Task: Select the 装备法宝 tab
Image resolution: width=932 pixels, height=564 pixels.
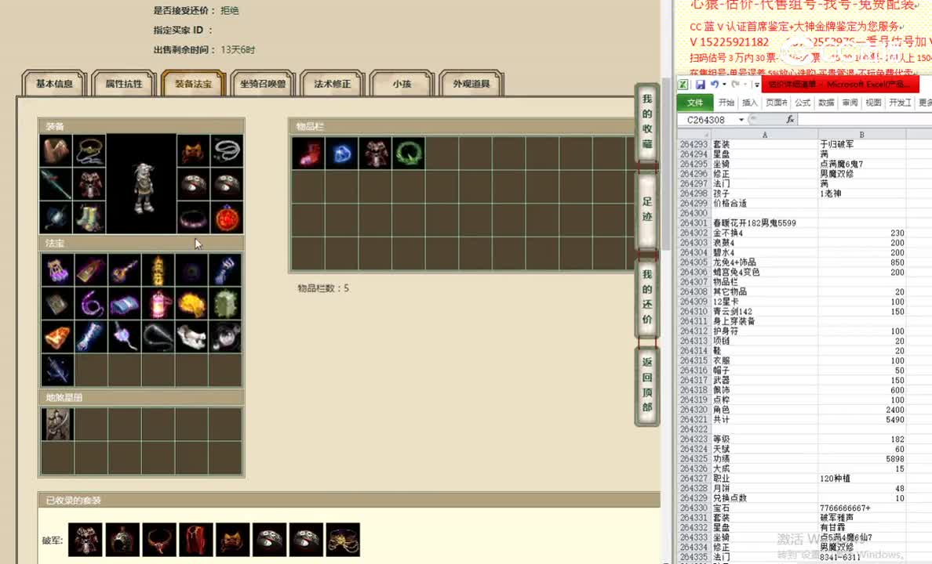Action: [193, 84]
